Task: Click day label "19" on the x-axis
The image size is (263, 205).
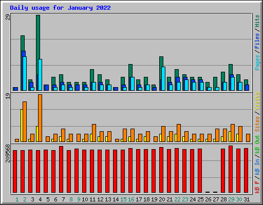Action: [154, 199]
